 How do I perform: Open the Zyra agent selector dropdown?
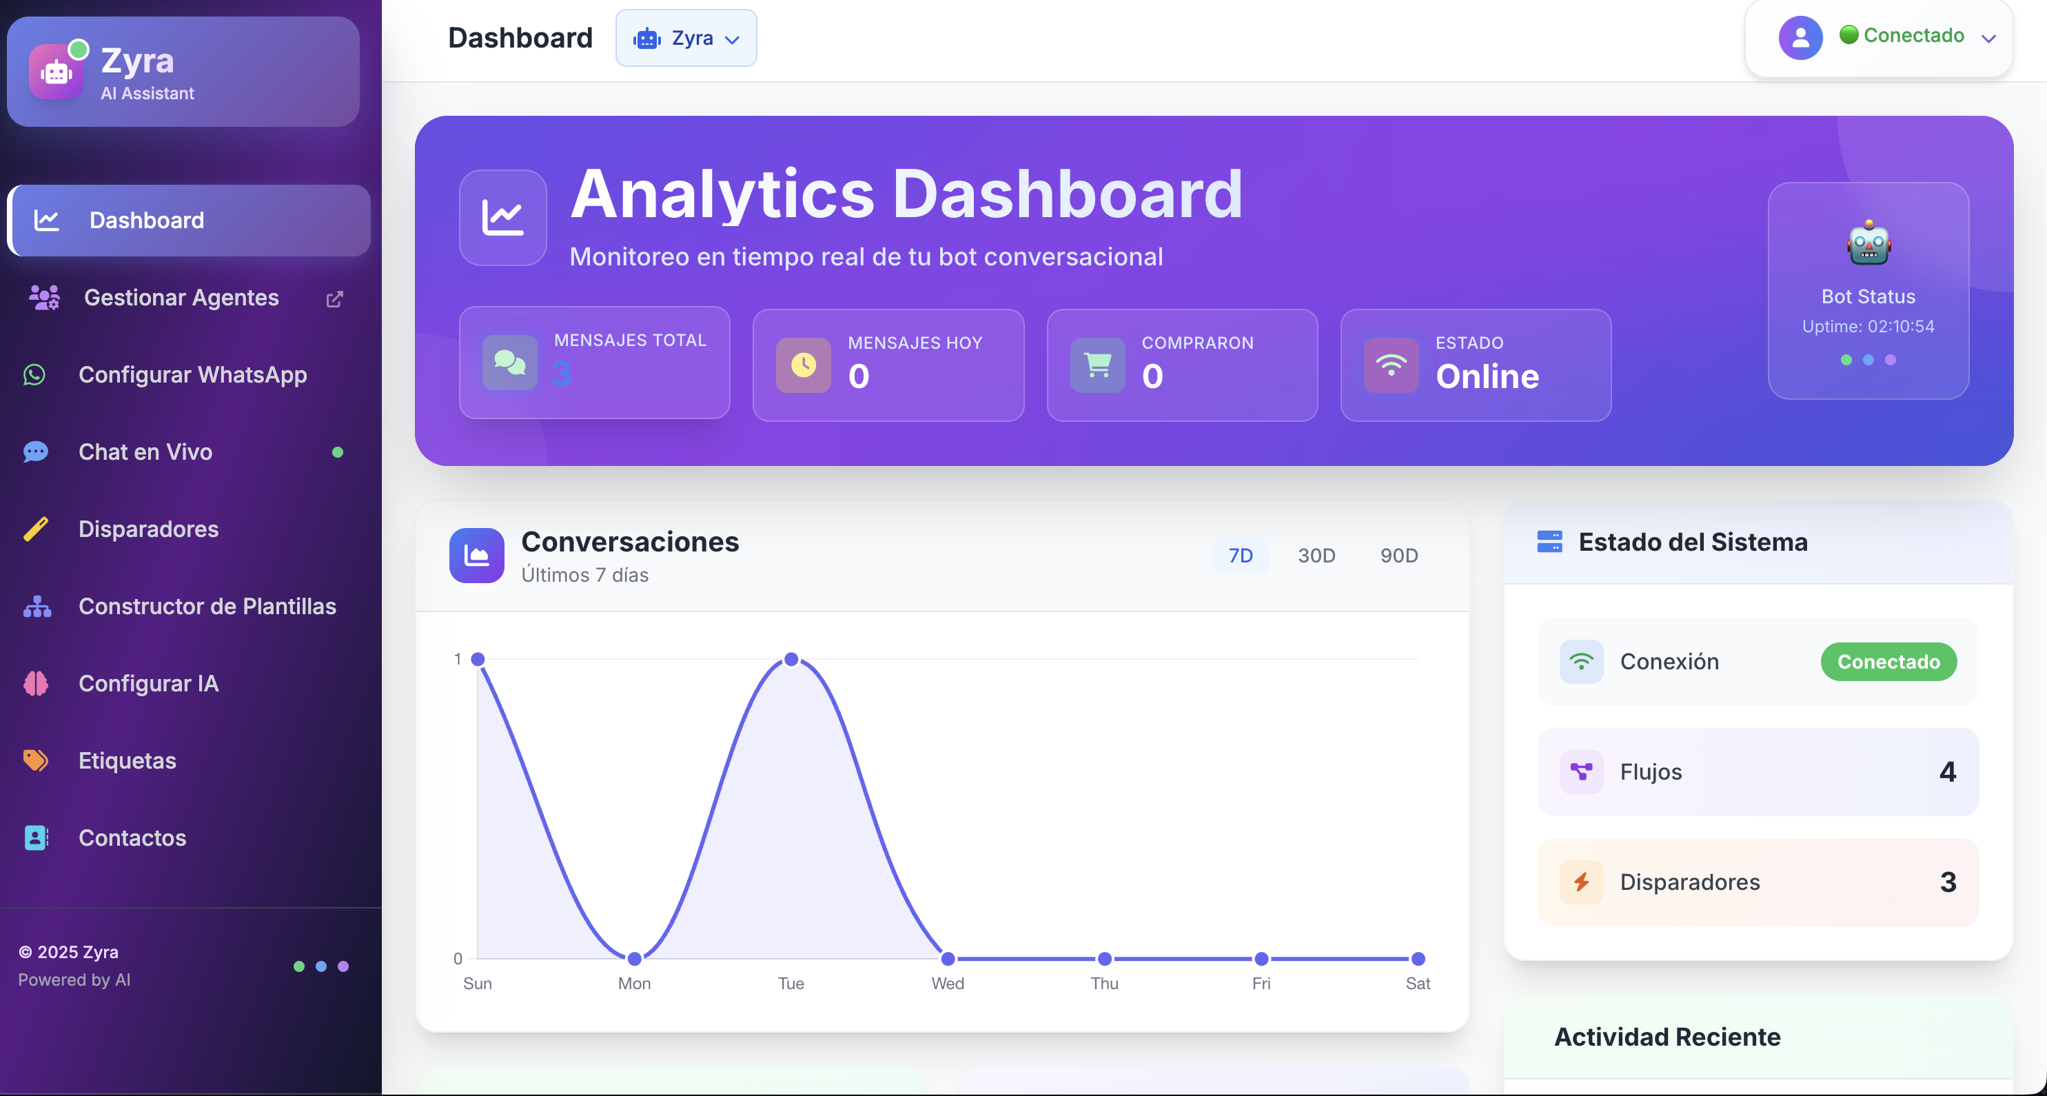click(686, 38)
